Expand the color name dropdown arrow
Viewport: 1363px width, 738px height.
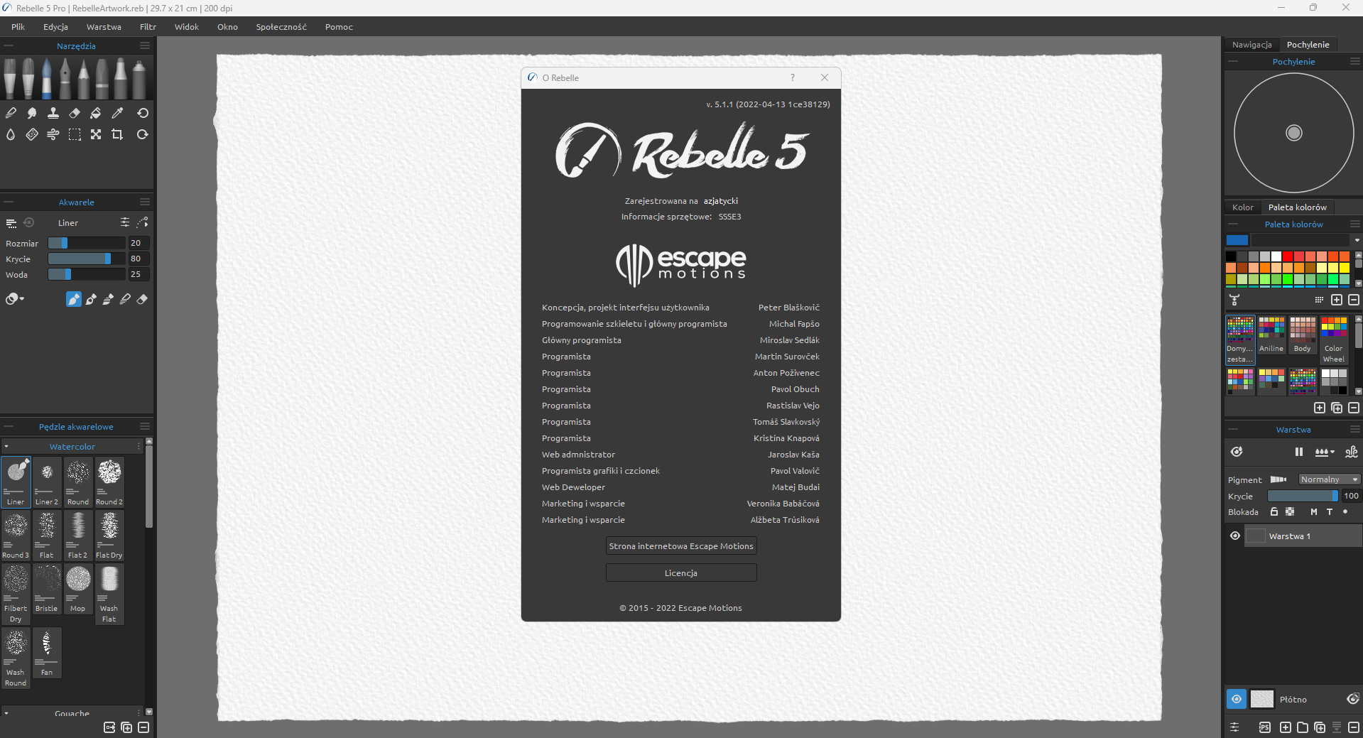pos(1357,240)
